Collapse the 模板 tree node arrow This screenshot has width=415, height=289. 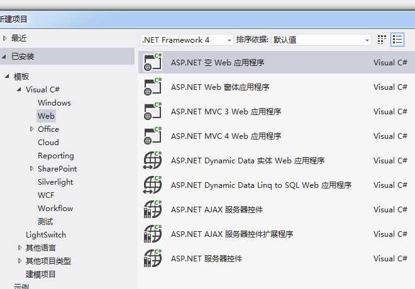point(7,77)
